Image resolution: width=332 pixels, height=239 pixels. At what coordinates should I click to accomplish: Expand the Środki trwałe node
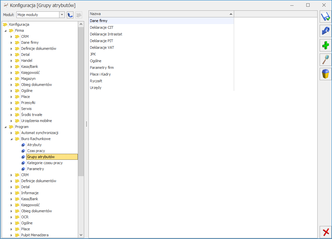(11, 115)
